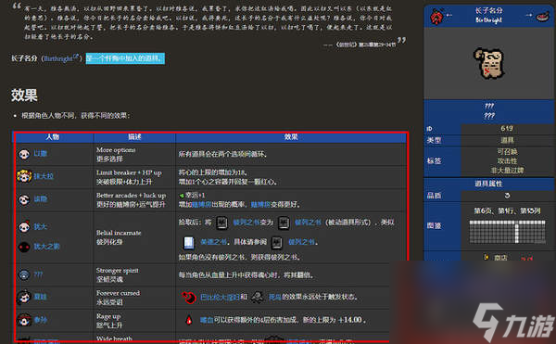This screenshot has height=344, width=556.
Task: Click Samson's head icon in Rage up row
Action: 24,320
